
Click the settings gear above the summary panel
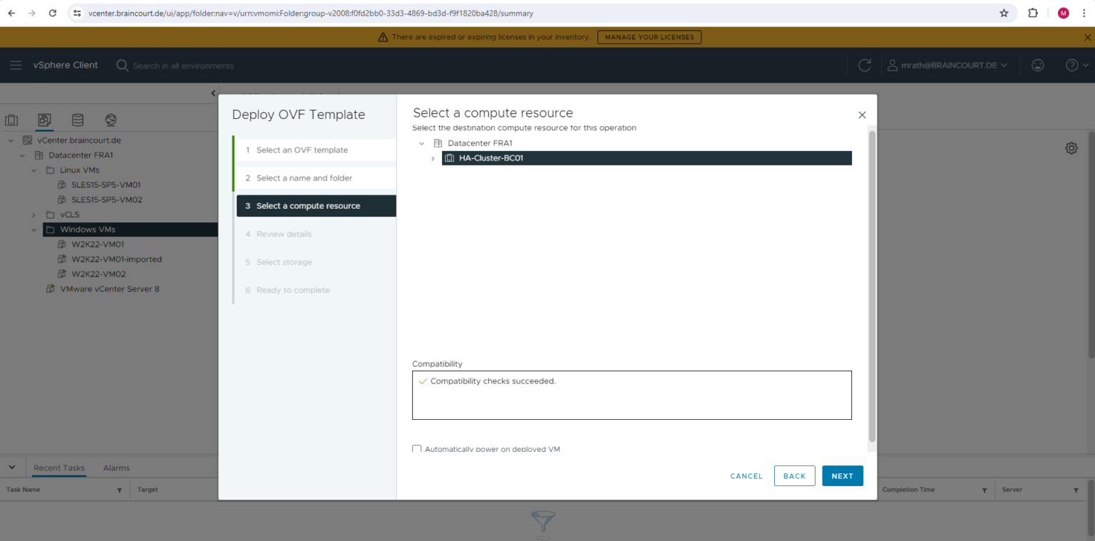pos(1071,148)
